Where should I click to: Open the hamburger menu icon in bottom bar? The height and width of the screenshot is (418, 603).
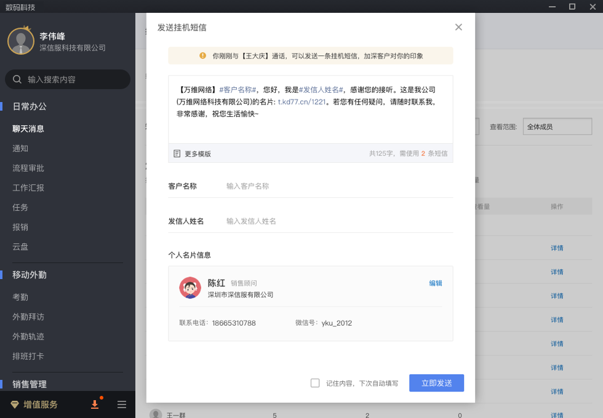122,404
